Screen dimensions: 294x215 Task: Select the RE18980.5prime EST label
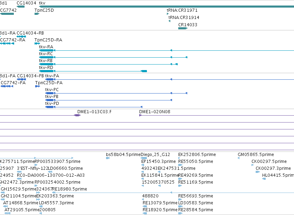pyautogui.click(x=69, y=189)
